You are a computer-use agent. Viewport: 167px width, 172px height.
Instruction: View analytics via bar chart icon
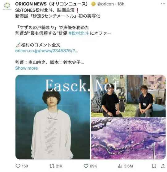pyautogui.click(x=120, y=166)
